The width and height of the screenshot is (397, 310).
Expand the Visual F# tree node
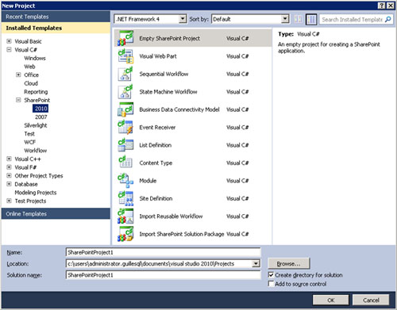9,167
